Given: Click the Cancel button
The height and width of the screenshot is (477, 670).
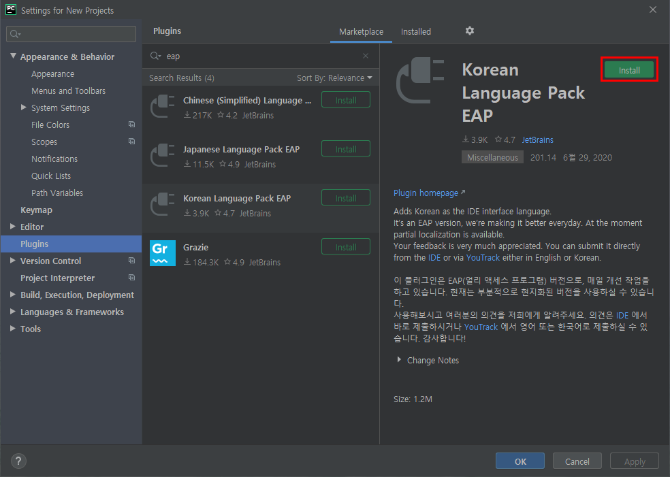Looking at the screenshot, I should pos(577,461).
